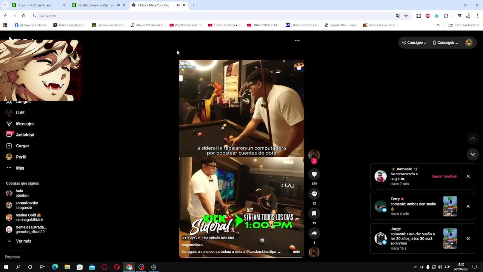Screen dimensions: 483x272
Task: Open Todos los favoritos folder
Action: (x=464, y=25)
